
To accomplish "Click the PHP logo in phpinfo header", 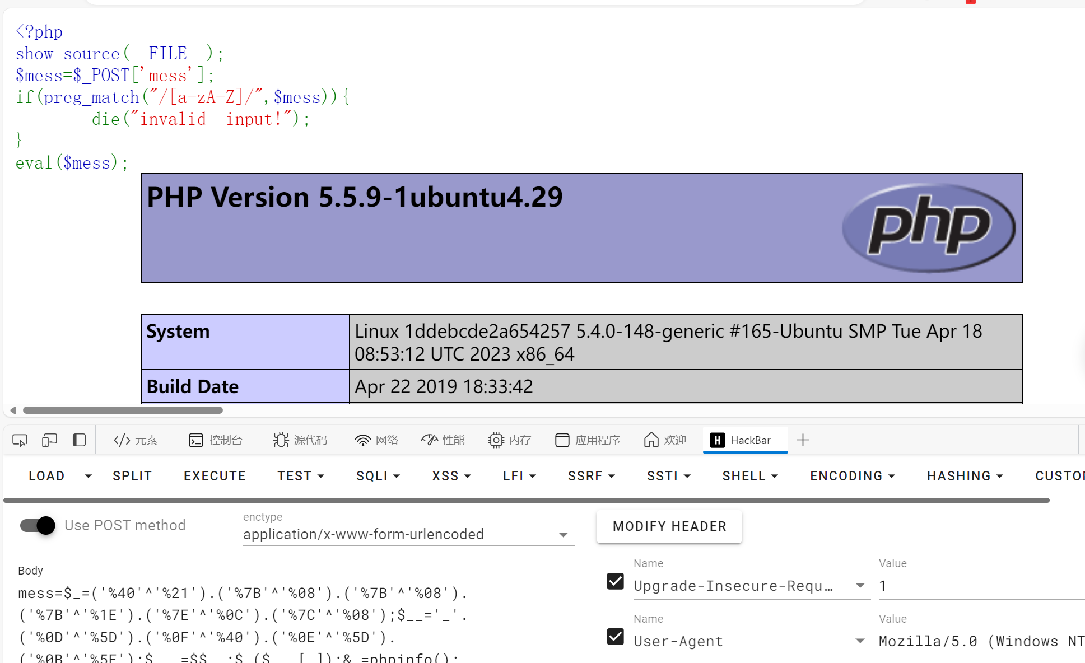I will click(x=929, y=228).
